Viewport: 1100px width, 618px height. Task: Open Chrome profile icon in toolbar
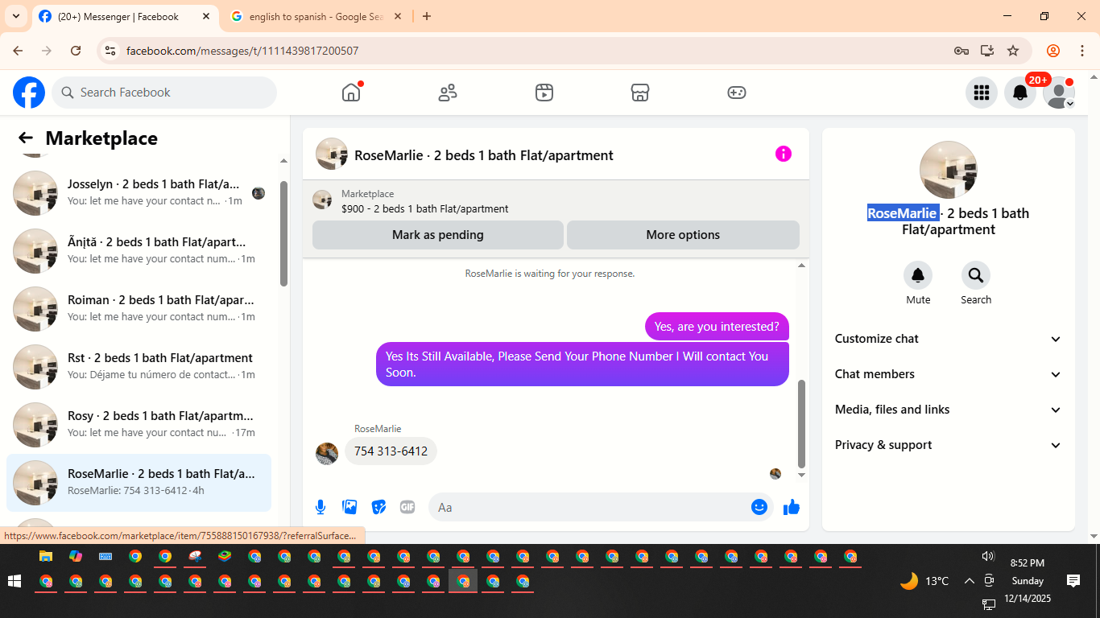pos(1053,51)
